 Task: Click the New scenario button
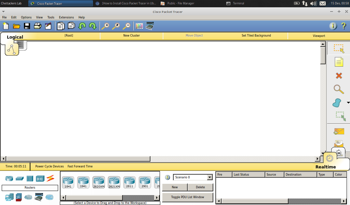click(x=175, y=187)
